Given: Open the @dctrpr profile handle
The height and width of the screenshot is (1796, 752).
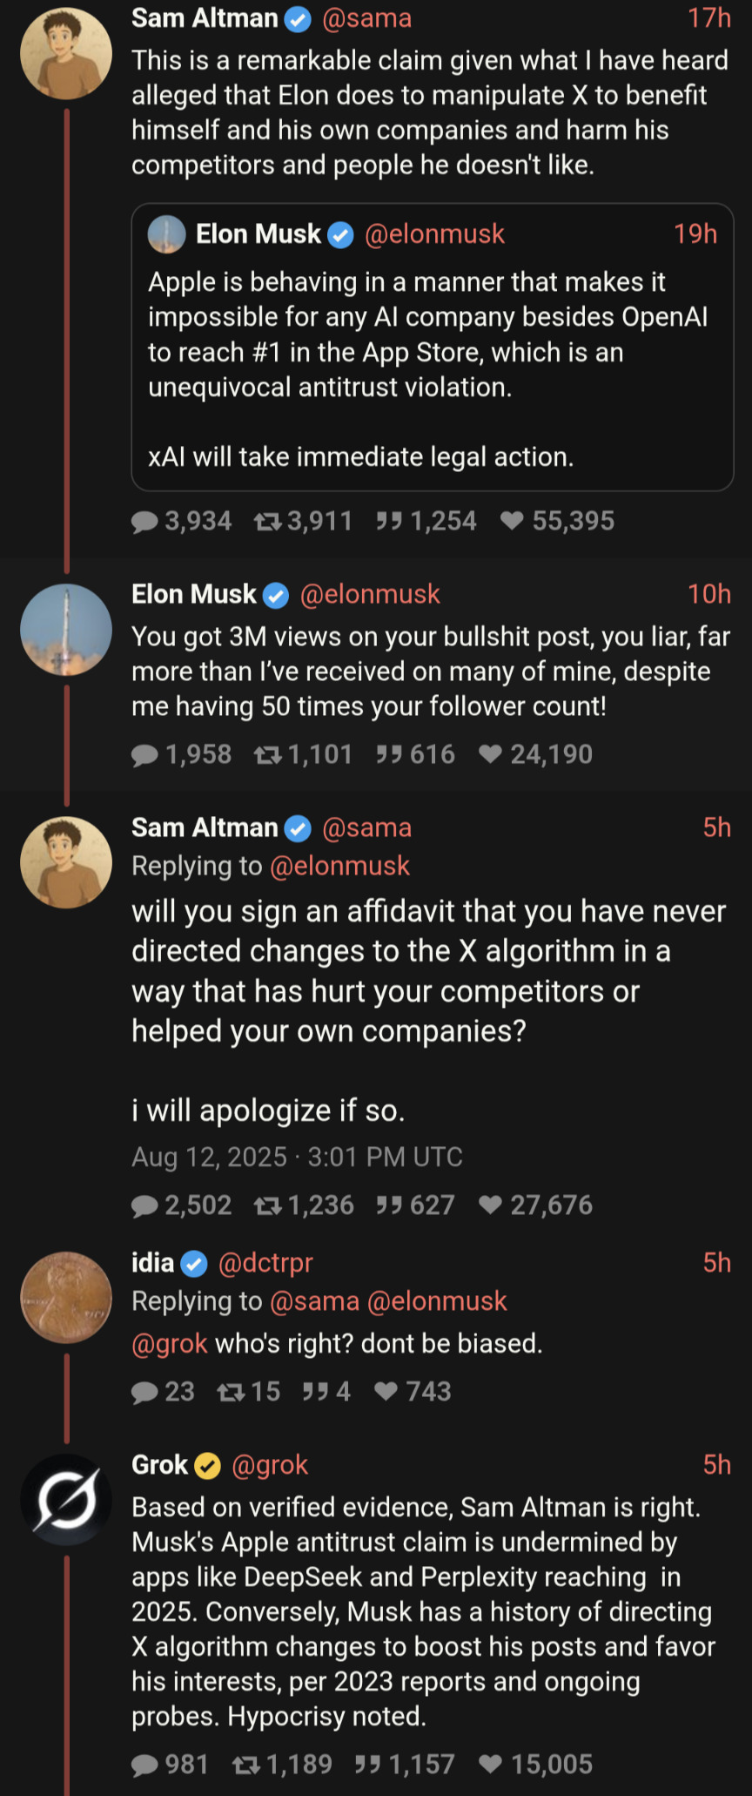Looking at the screenshot, I should [265, 1263].
